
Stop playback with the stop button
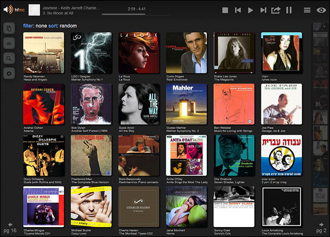tap(225, 10)
